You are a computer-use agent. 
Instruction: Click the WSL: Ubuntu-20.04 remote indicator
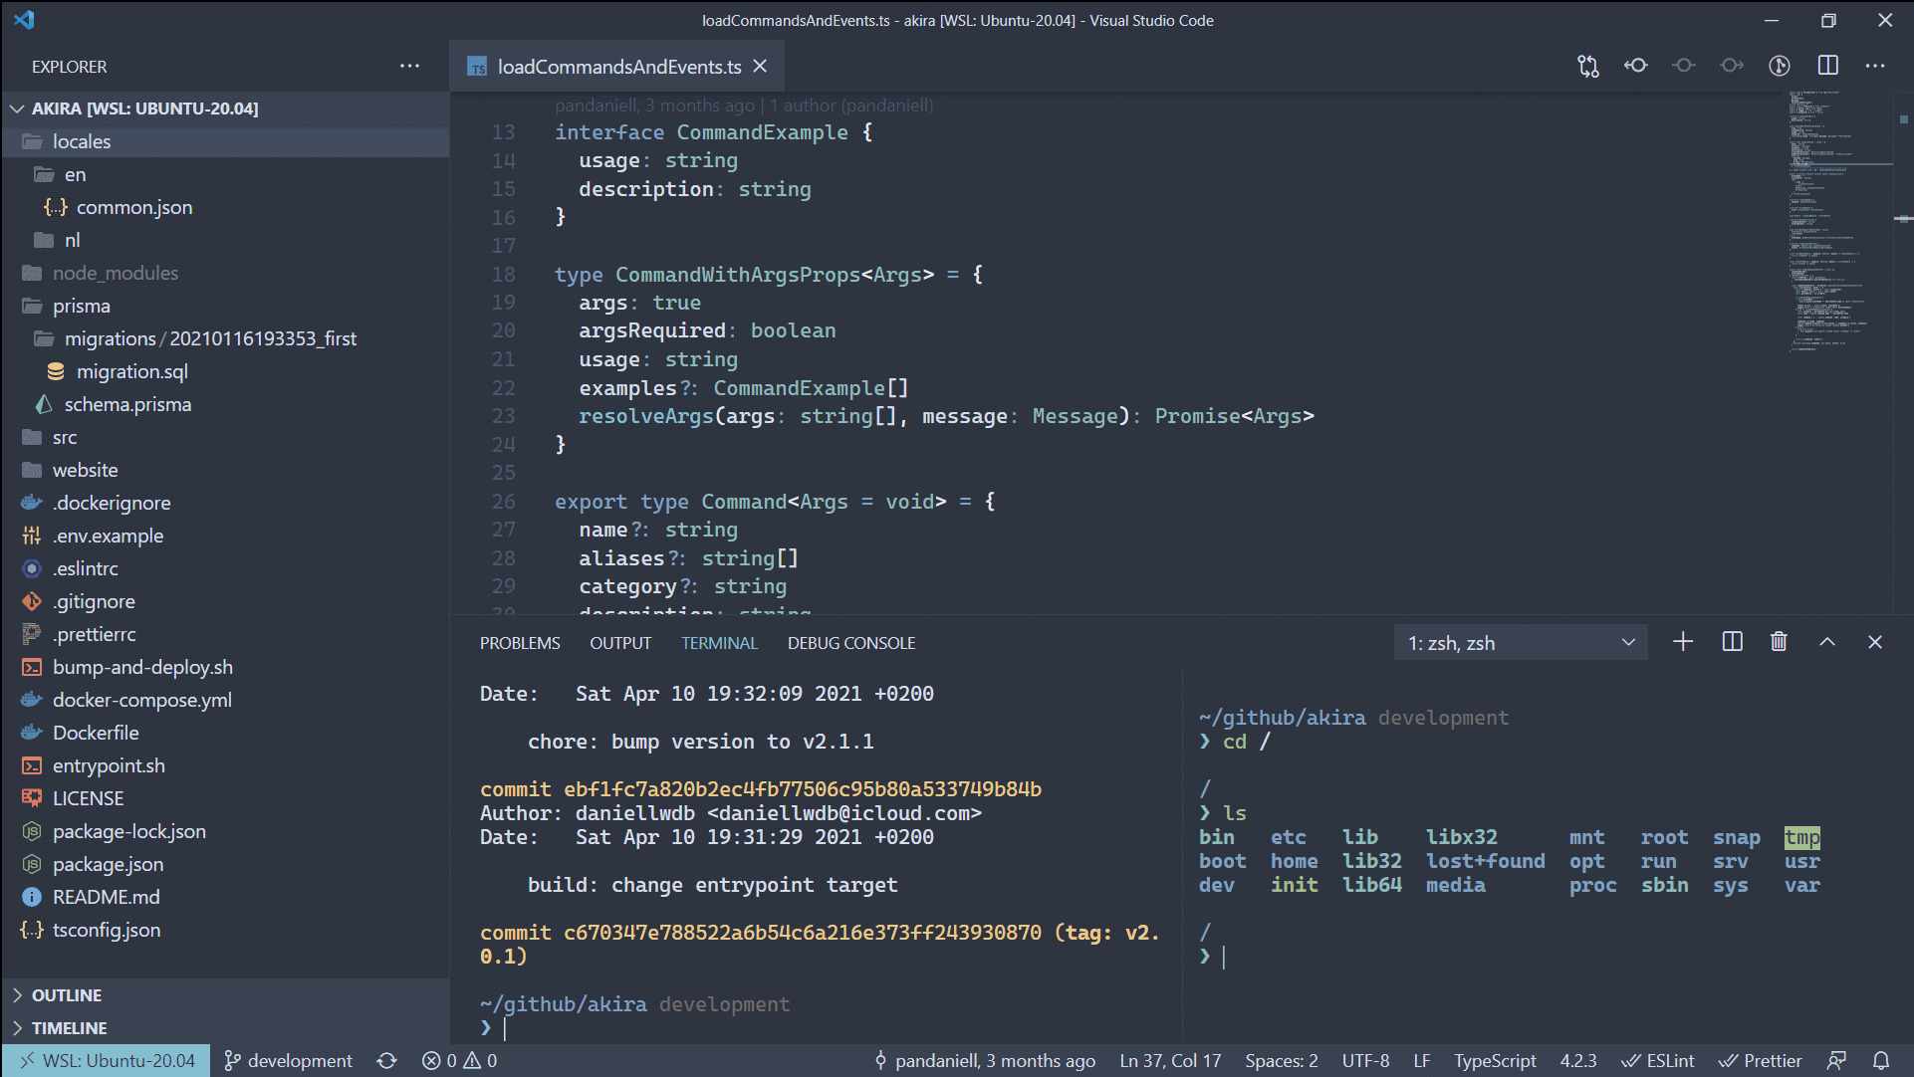point(107,1061)
